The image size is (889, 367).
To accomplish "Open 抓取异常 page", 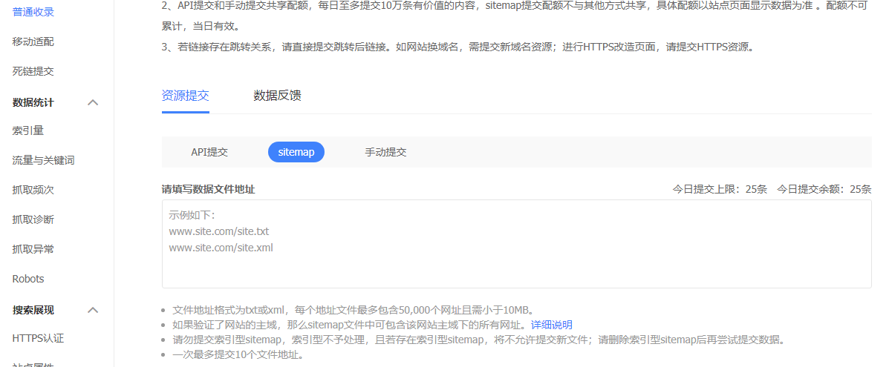I will click(x=33, y=249).
